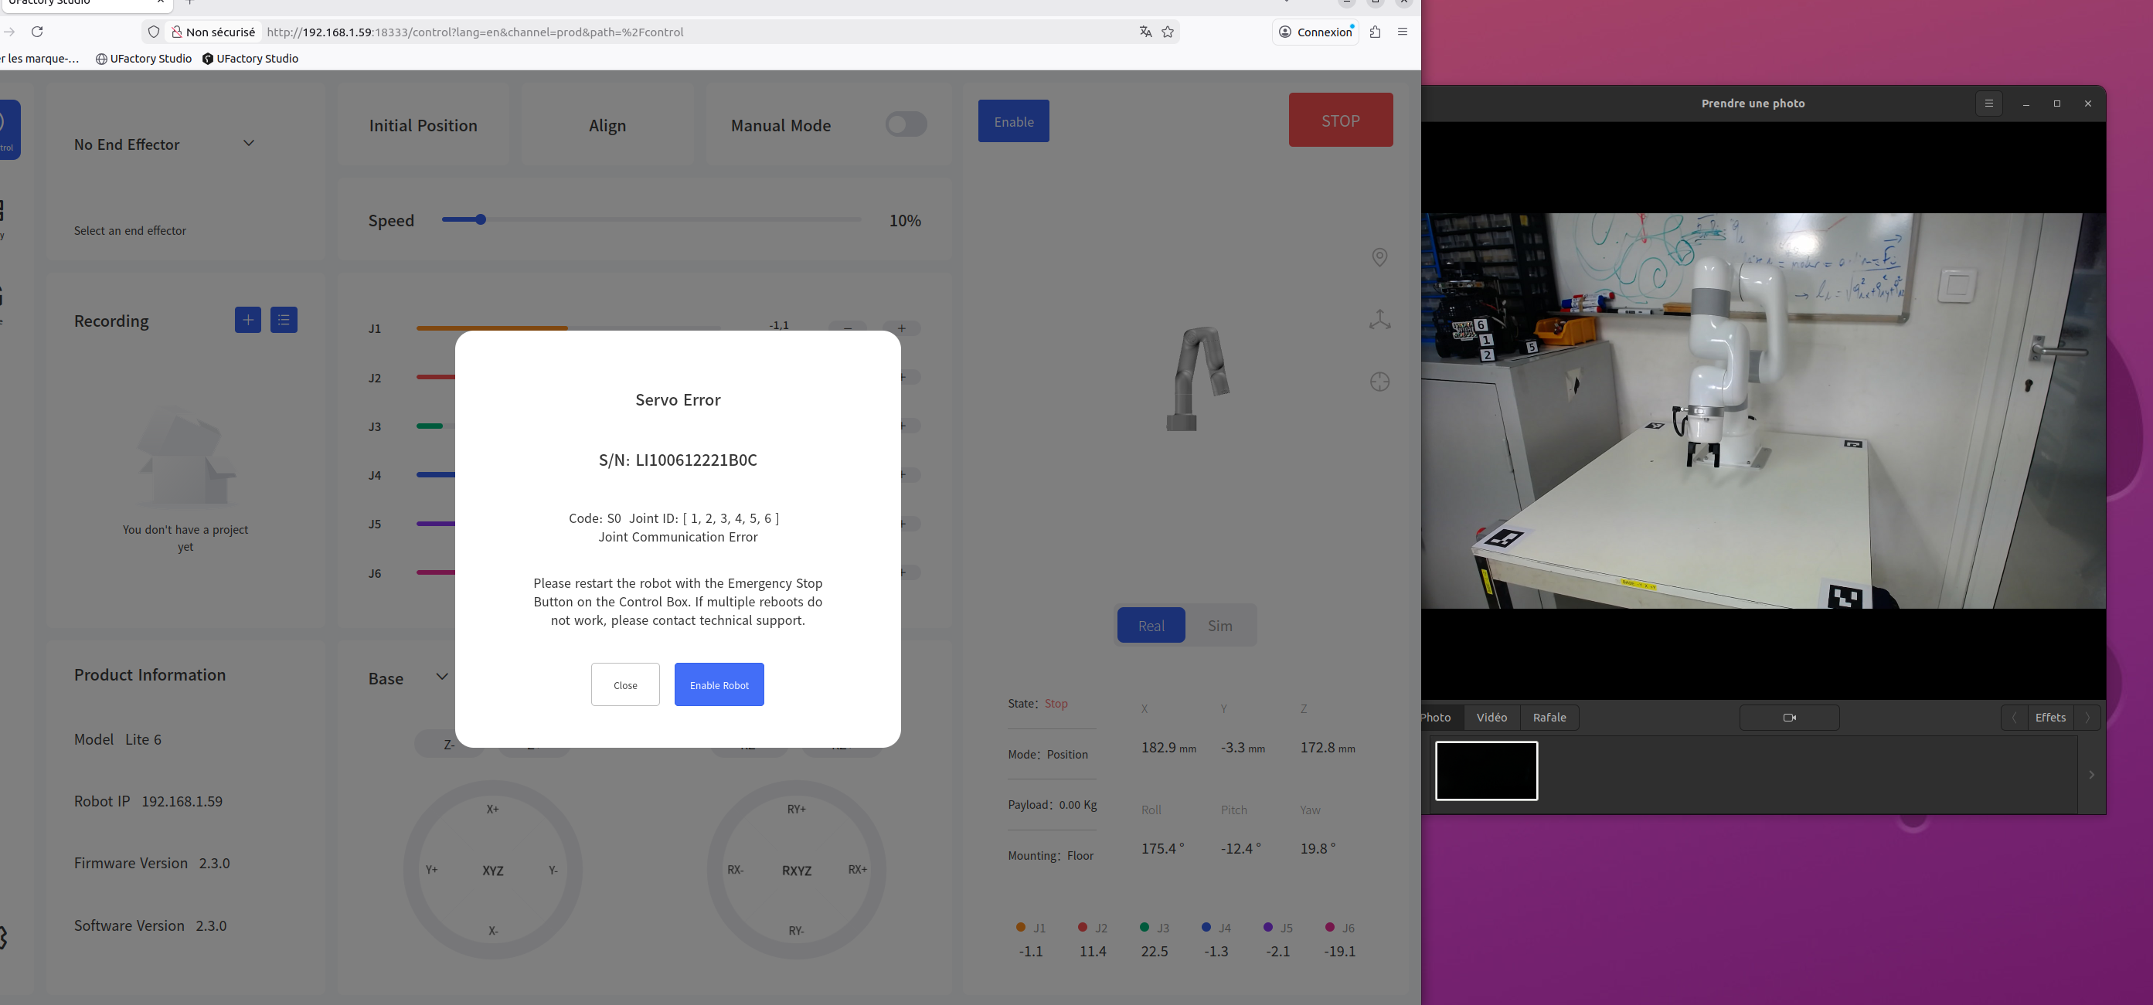
Task: Expand the Effets navigation next arrow
Action: [x=2087, y=718]
